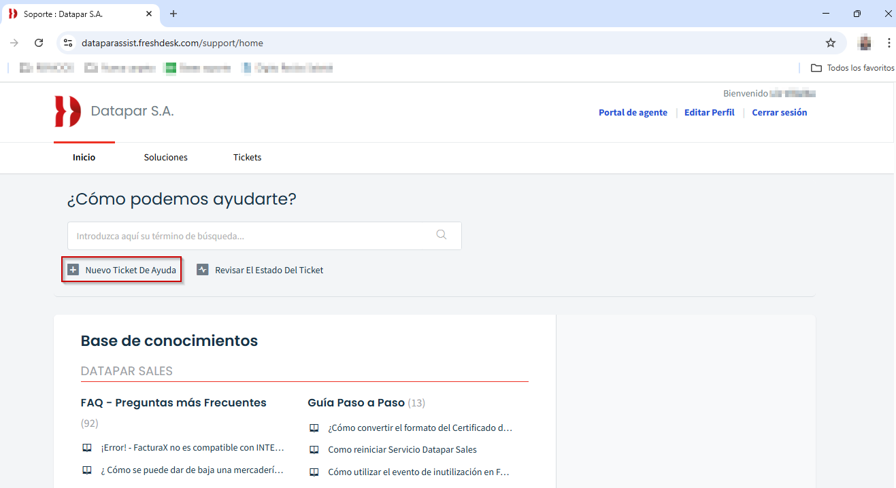Close the Soporte Datapar browser tab
Screen dimensions: 896x488
click(x=149, y=14)
